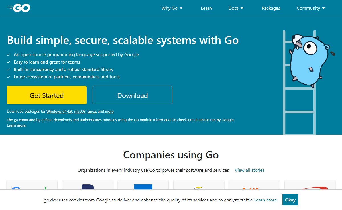Image resolution: width=342 pixels, height=210 pixels.
Task: Click checkmark icon beside 'An open-source programming language'
Action: tap(9, 55)
